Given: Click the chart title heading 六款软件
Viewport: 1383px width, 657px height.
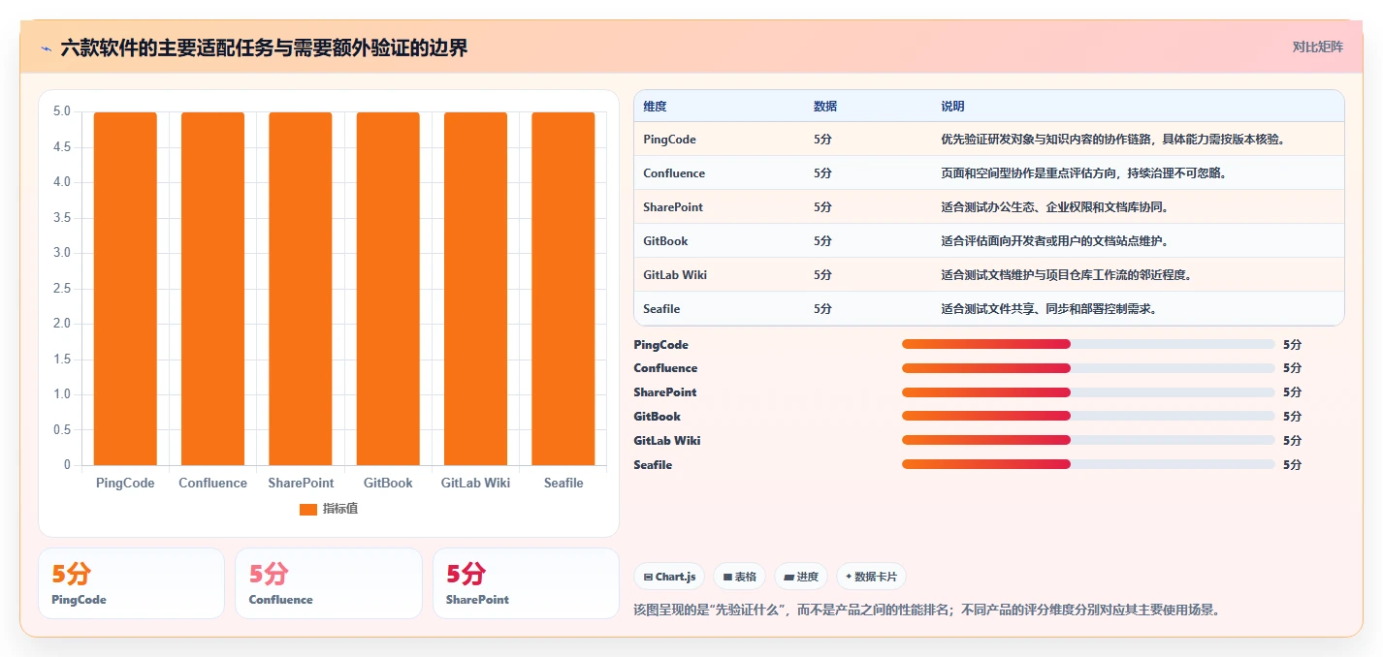Looking at the screenshot, I should [264, 47].
